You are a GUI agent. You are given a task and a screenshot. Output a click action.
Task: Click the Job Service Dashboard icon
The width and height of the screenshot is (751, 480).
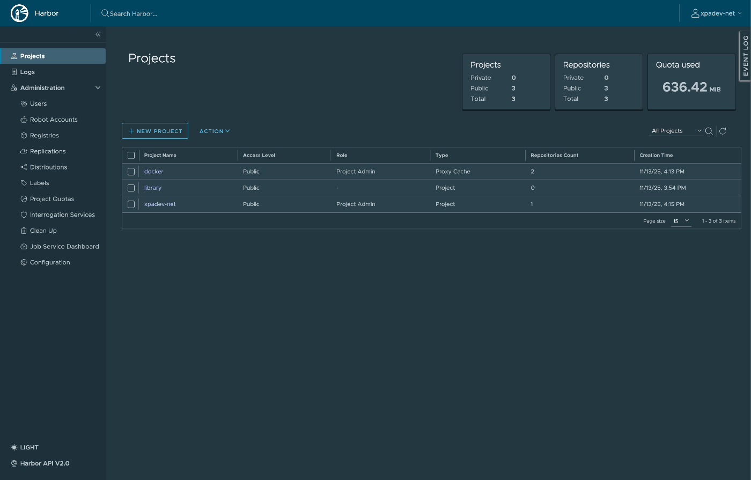[x=24, y=247]
